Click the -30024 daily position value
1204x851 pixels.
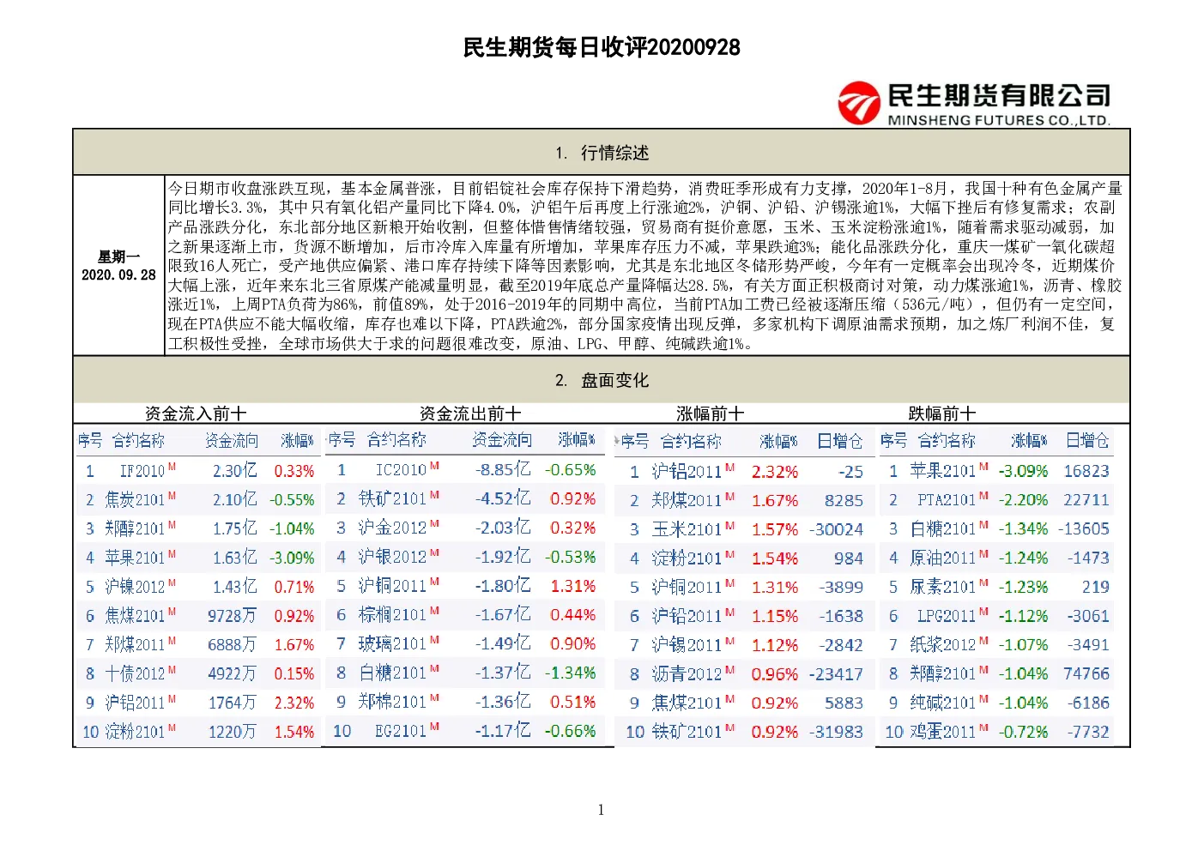[836, 529]
